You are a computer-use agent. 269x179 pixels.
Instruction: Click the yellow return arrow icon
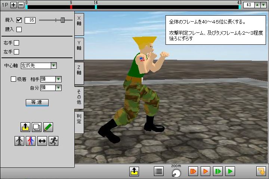click(x=261, y=171)
